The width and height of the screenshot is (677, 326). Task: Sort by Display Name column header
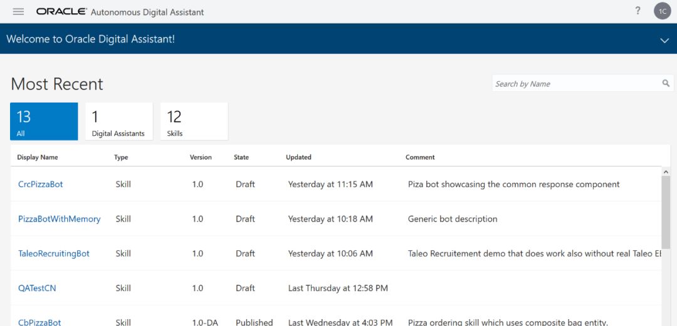pos(38,158)
